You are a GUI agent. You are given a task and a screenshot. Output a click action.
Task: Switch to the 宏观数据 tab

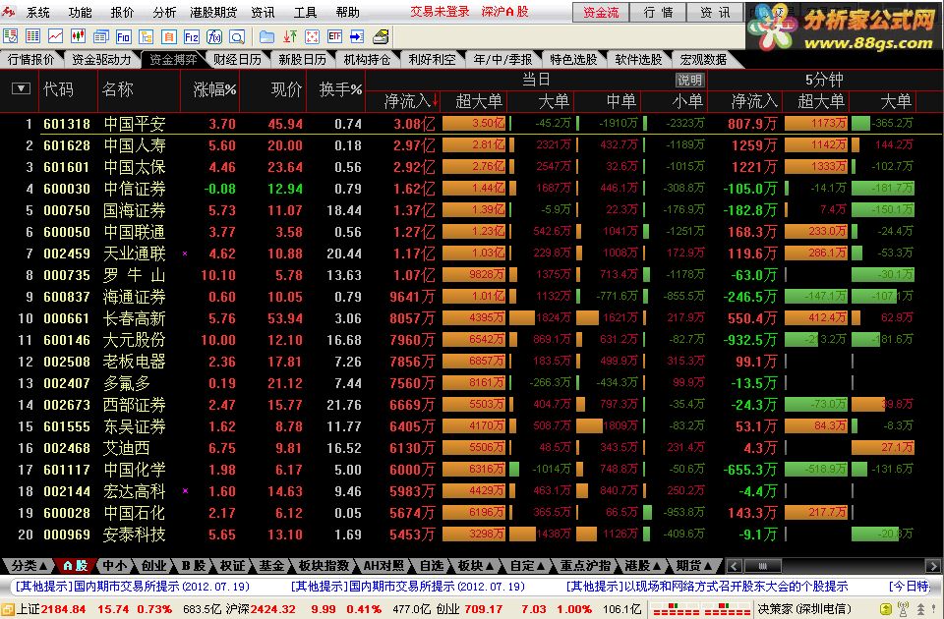point(703,59)
